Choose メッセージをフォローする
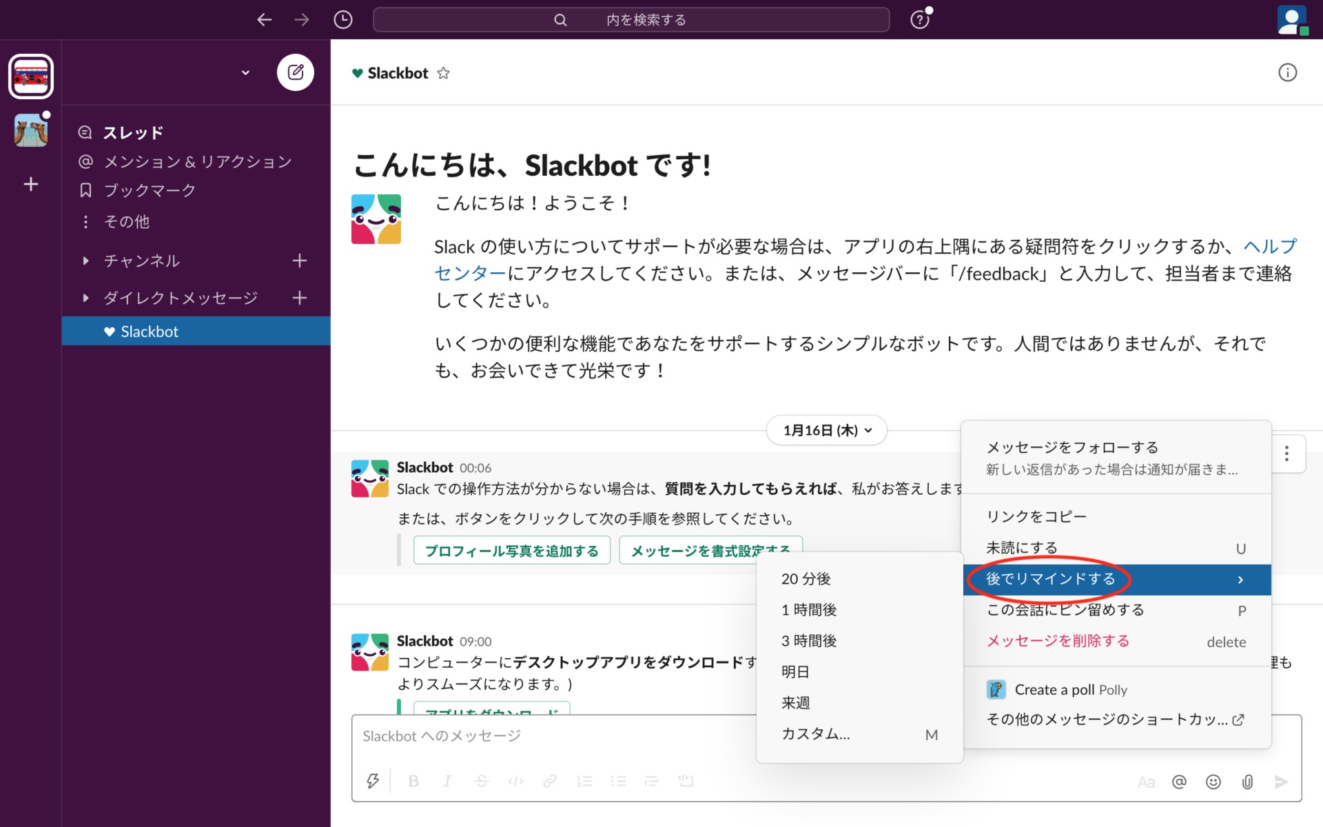Viewport: 1323px width, 827px height. [x=1117, y=458]
